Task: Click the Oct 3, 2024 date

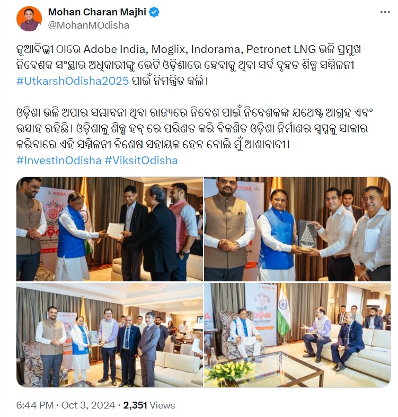Action: (88, 405)
